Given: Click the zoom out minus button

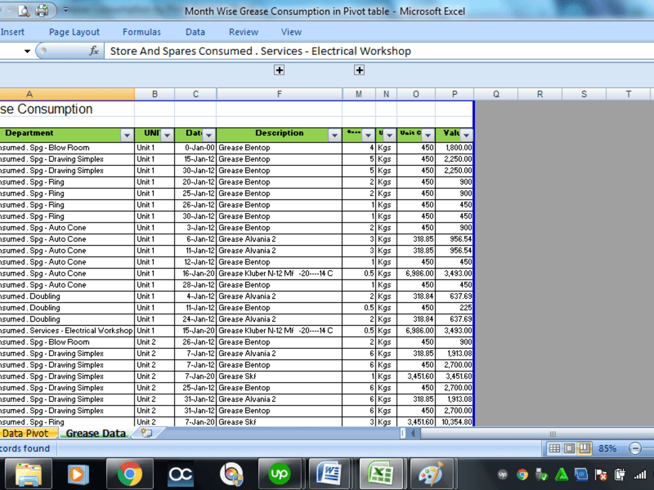Looking at the screenshot, I should tap(635, 448).
